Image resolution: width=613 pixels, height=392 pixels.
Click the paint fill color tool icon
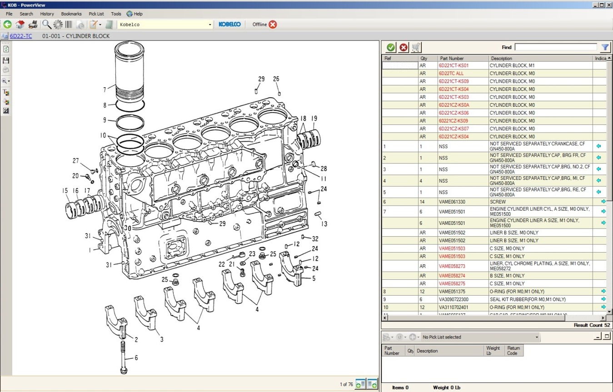coord(6,101)
